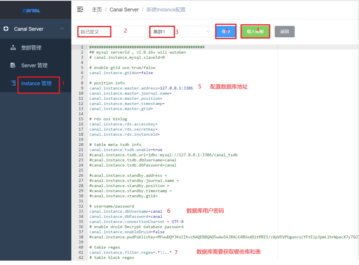Viewport: 359px width, 265px height.
Task: Click line number 1 in gutter
Action: pos(82,47)
